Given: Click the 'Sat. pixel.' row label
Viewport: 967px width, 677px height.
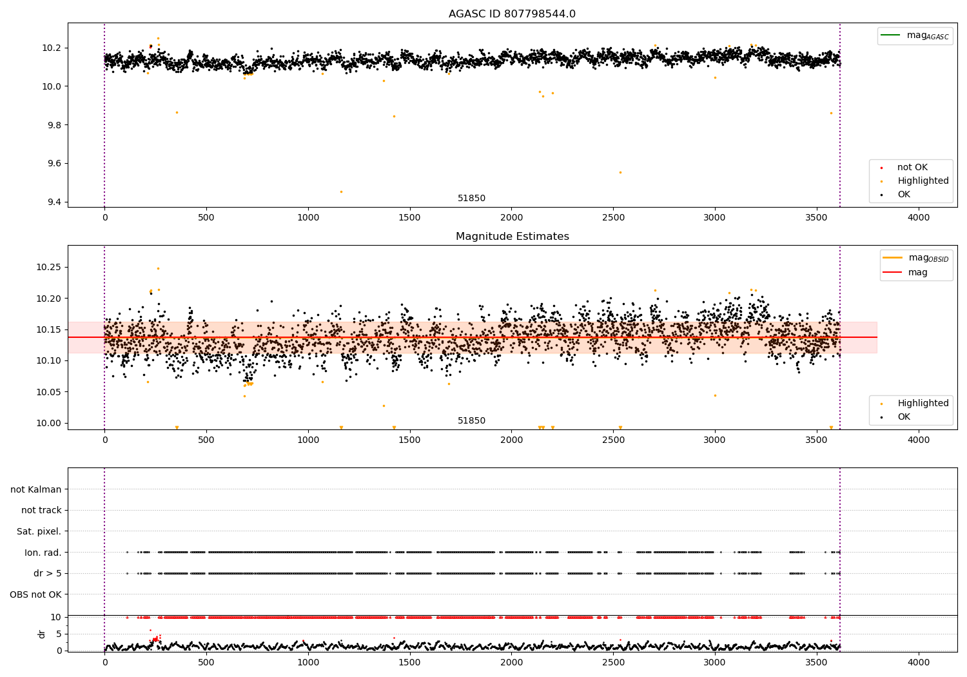Looking at the screenshot, I should pyautogui.click(x=39, y=531).
